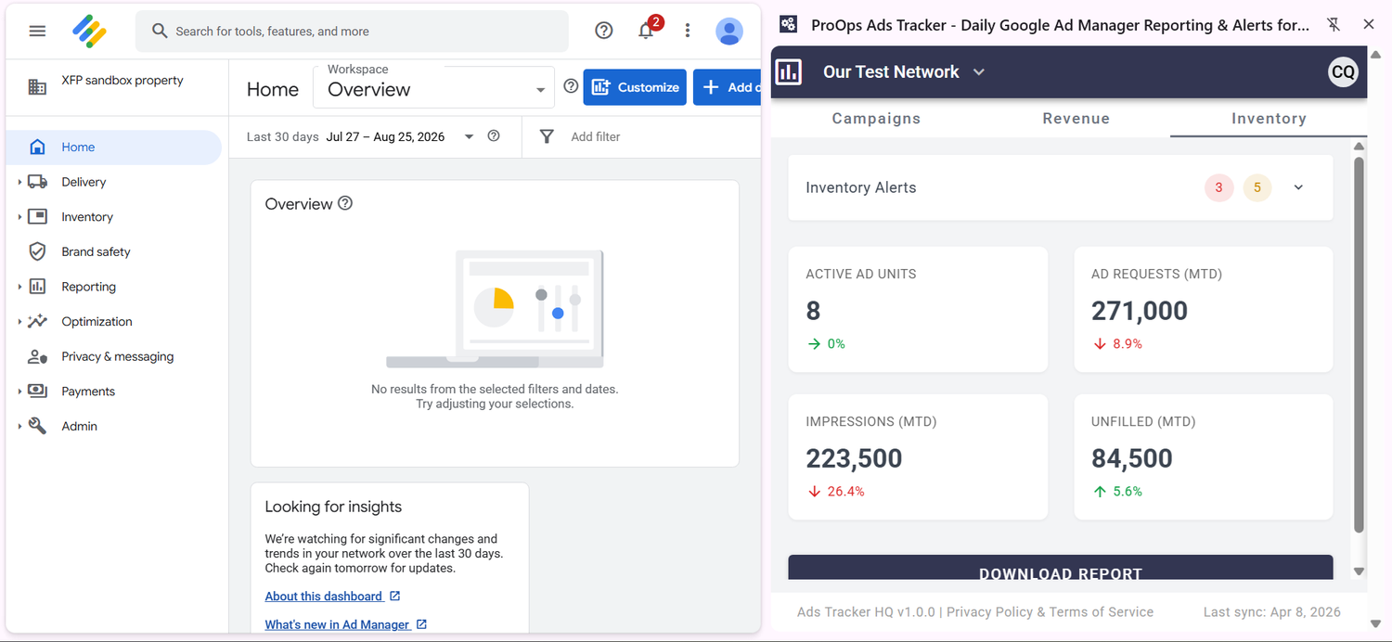Image resolution: width=1392 pixels, height=642 pixels.
Task: Click the Payments money icon
Action: 37,391
